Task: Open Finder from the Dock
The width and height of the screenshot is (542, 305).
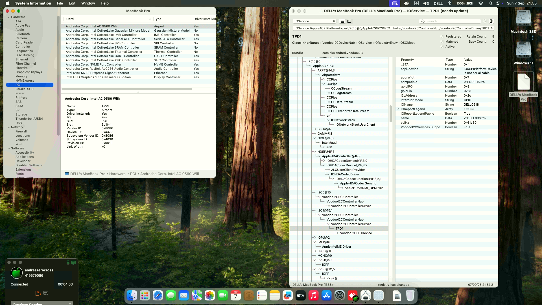Action: tap(132, 296)
